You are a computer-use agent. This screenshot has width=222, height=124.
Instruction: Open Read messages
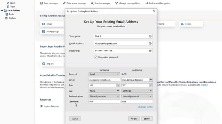(49, 3)
